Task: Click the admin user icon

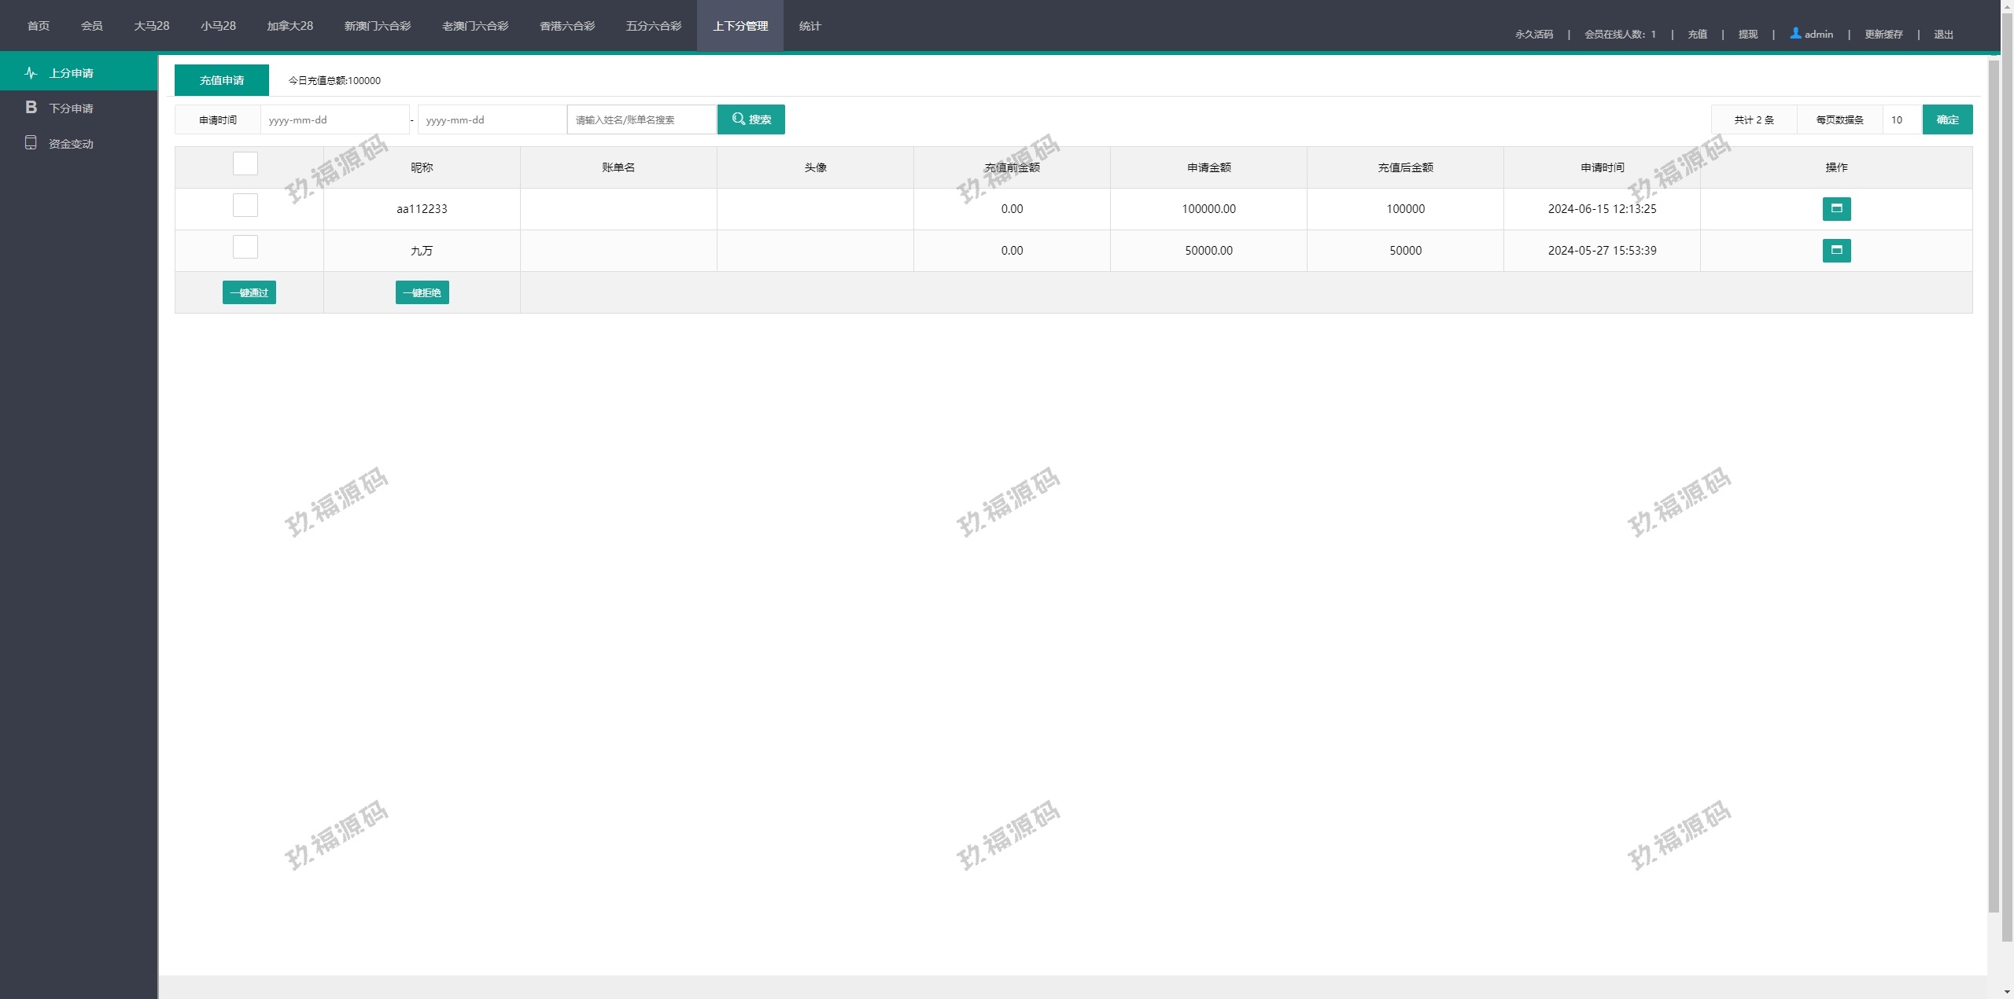Action: pyautogui.click(x=1795, y=34)
